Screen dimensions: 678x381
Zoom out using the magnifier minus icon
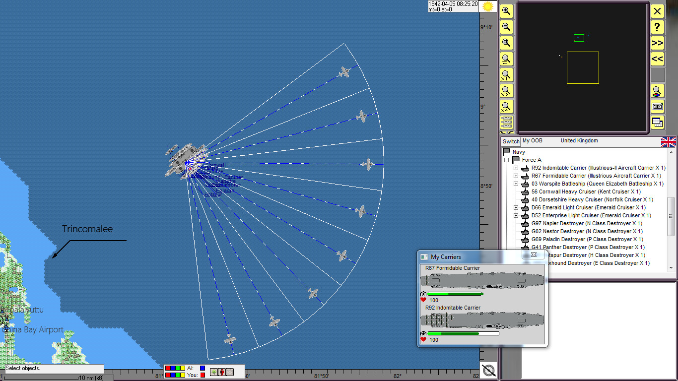(507, 27)
